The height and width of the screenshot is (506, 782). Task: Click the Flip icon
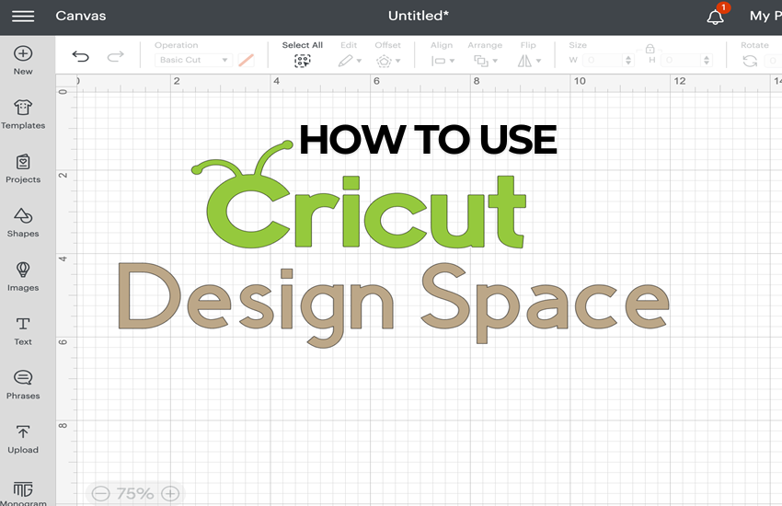pos(524,61)
